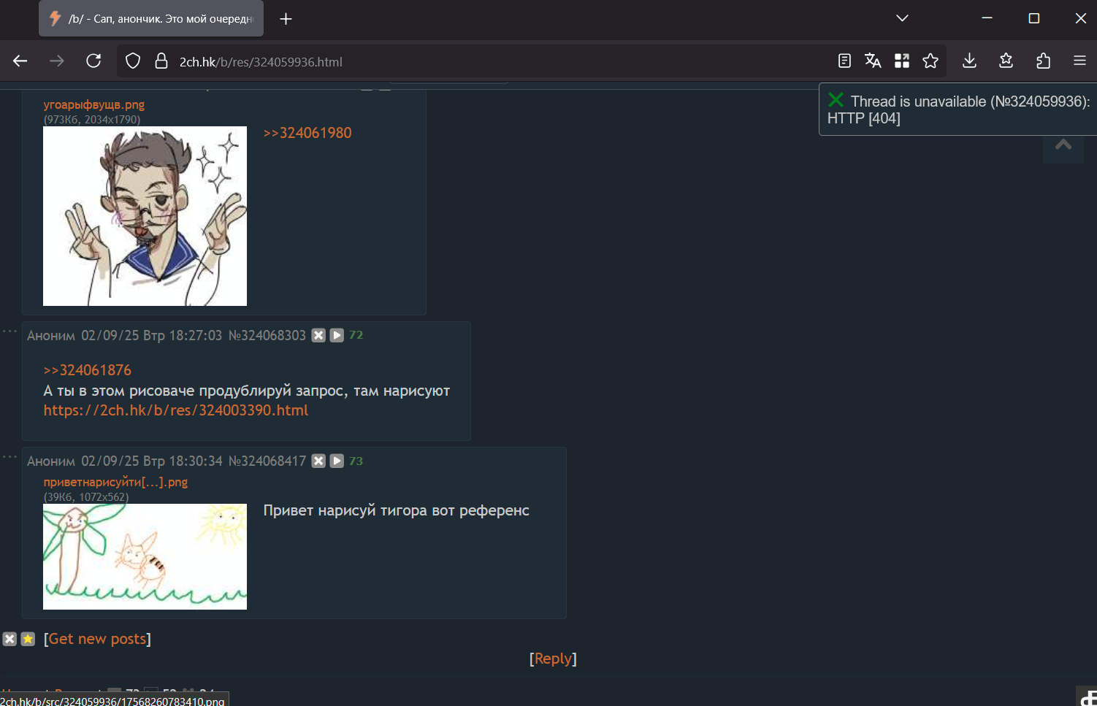Click play icon on post №324068417
Image resolution: width=1097 pixels, height=706 pixels.
click(x=337, y=461)
